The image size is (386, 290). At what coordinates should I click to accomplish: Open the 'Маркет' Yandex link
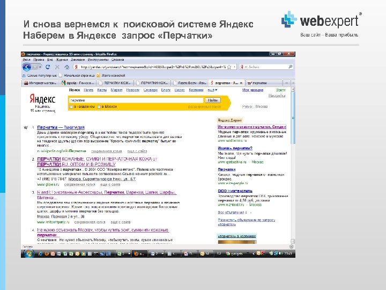tap(116, 90)
